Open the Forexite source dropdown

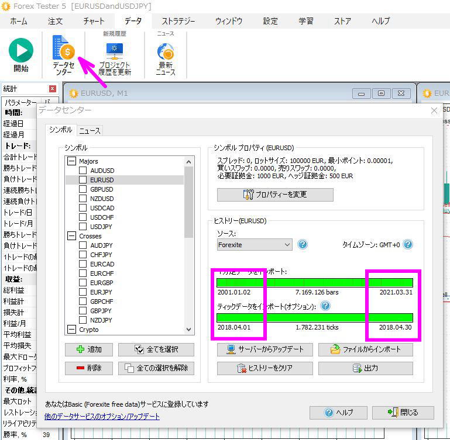pyautogui.click(x=255, y=245)
